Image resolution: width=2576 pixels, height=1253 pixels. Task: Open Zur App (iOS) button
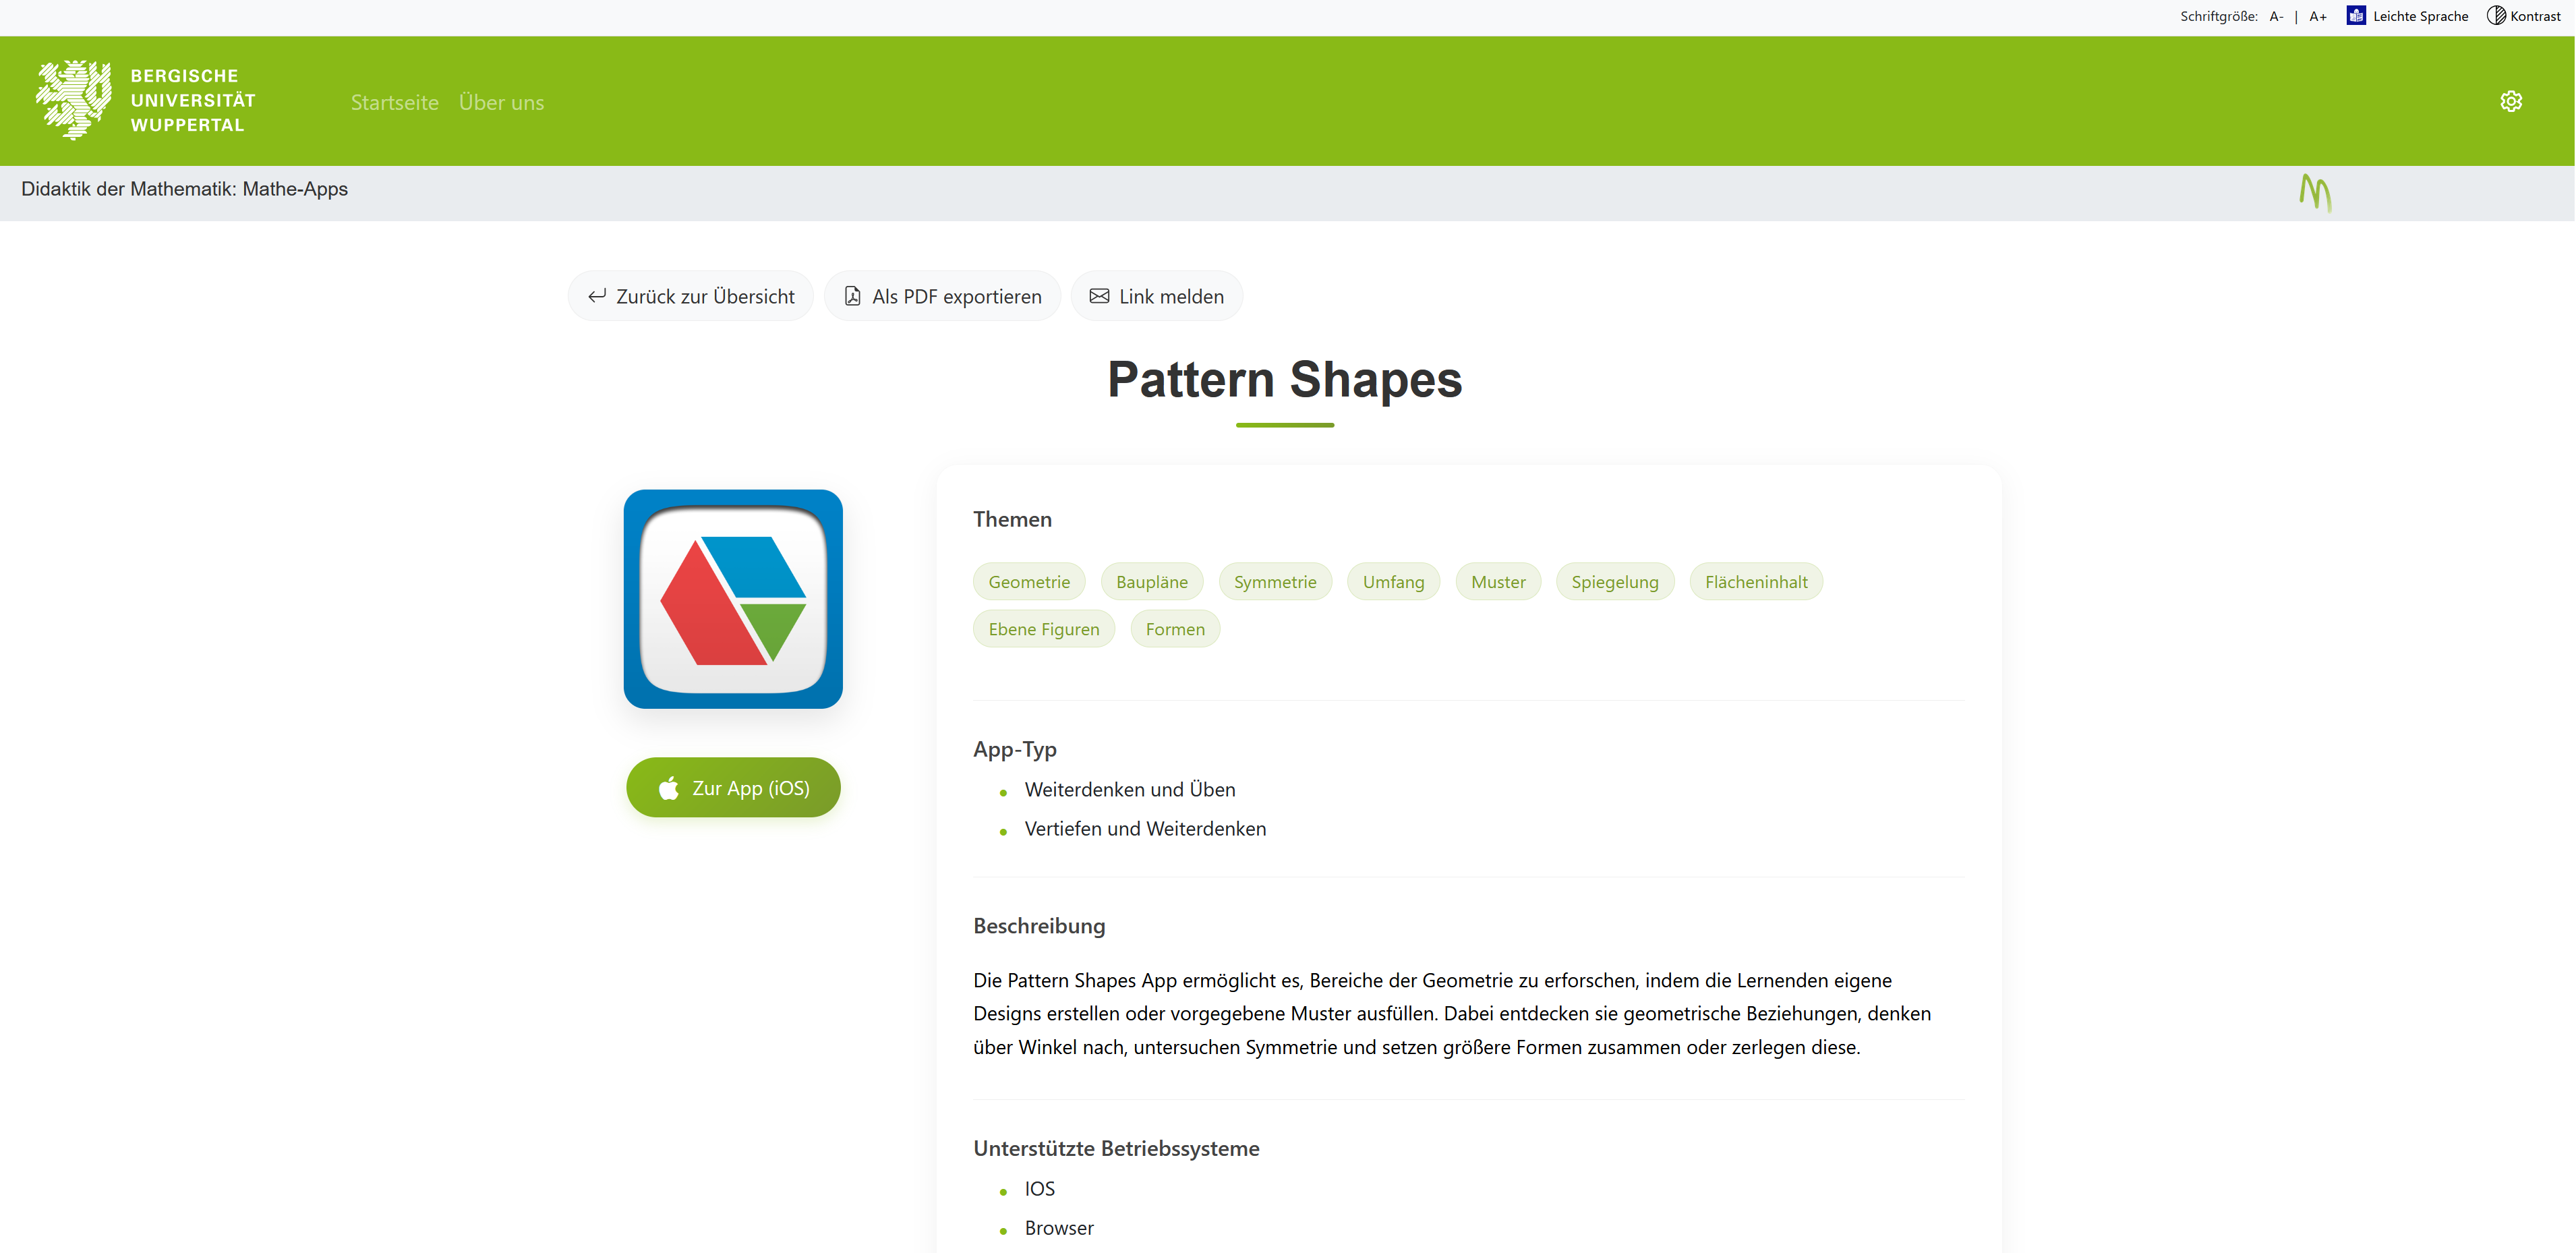(733, 788)
